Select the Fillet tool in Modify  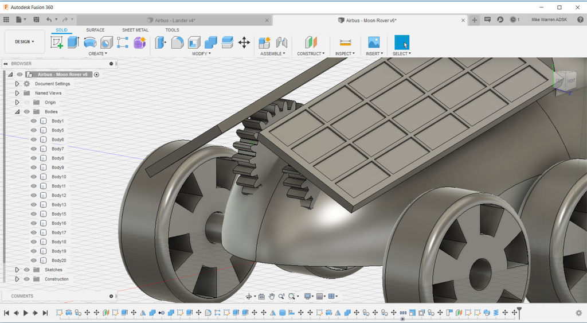click(x=177, y=42)
